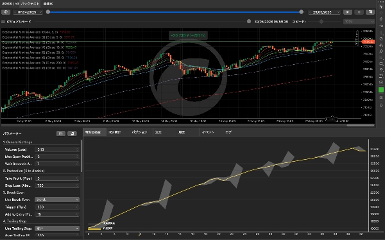Image resolution: width=385 pixels, height=240 pixels.
Task: Switch to the バックテスト tab
Action: (30, 4)
